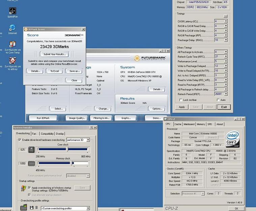This screenshot has height=211, width=256.
Task: Click the Save as... button in Score dialog
Action: coord(75,71)
